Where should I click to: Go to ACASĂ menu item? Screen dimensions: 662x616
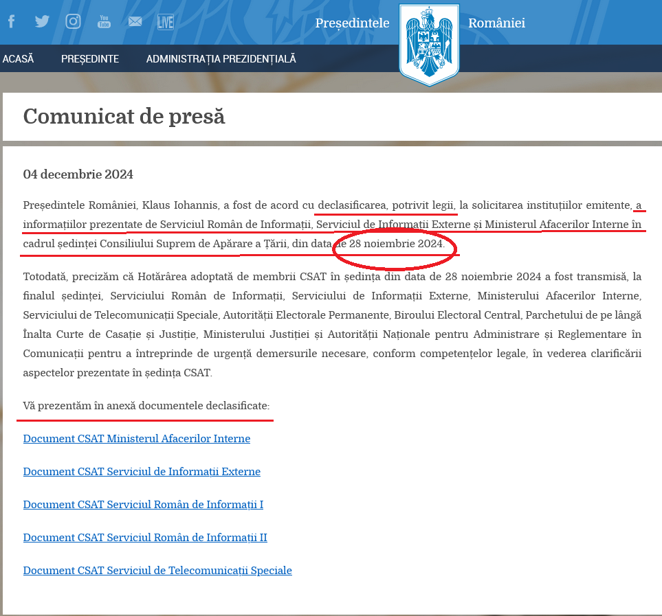click(18, 58)
